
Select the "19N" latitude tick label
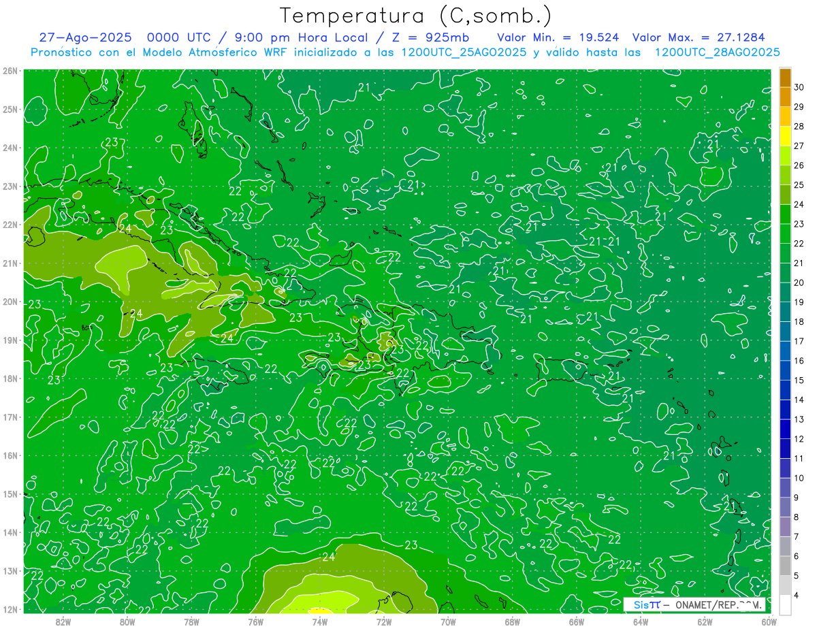10,340
